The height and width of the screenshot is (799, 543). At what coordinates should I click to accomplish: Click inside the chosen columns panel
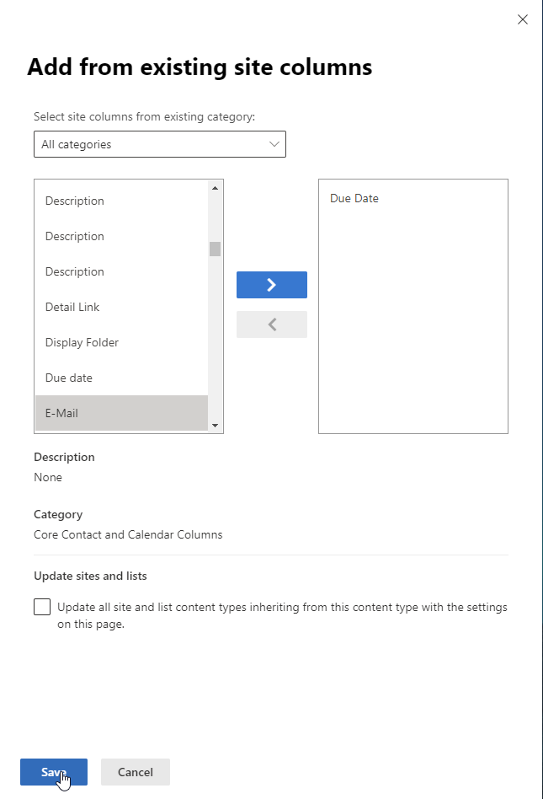413,320
